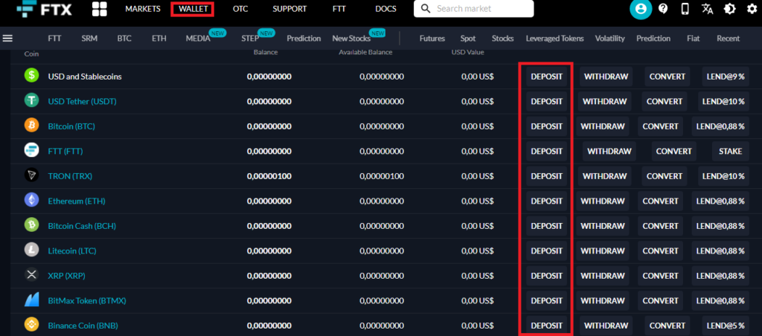
Task: Click the USD Tether coin icon
Action: pos(31,101)
